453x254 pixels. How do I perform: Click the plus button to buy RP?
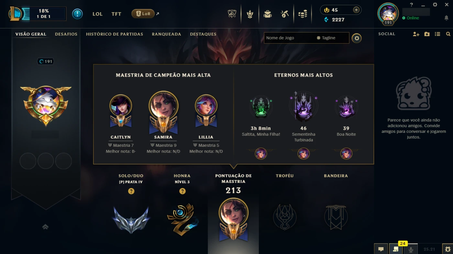356,10
